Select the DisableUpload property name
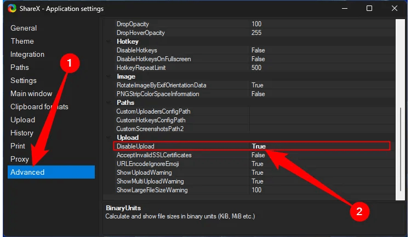This screenshot has height=237, width=411. pos(135,146)
